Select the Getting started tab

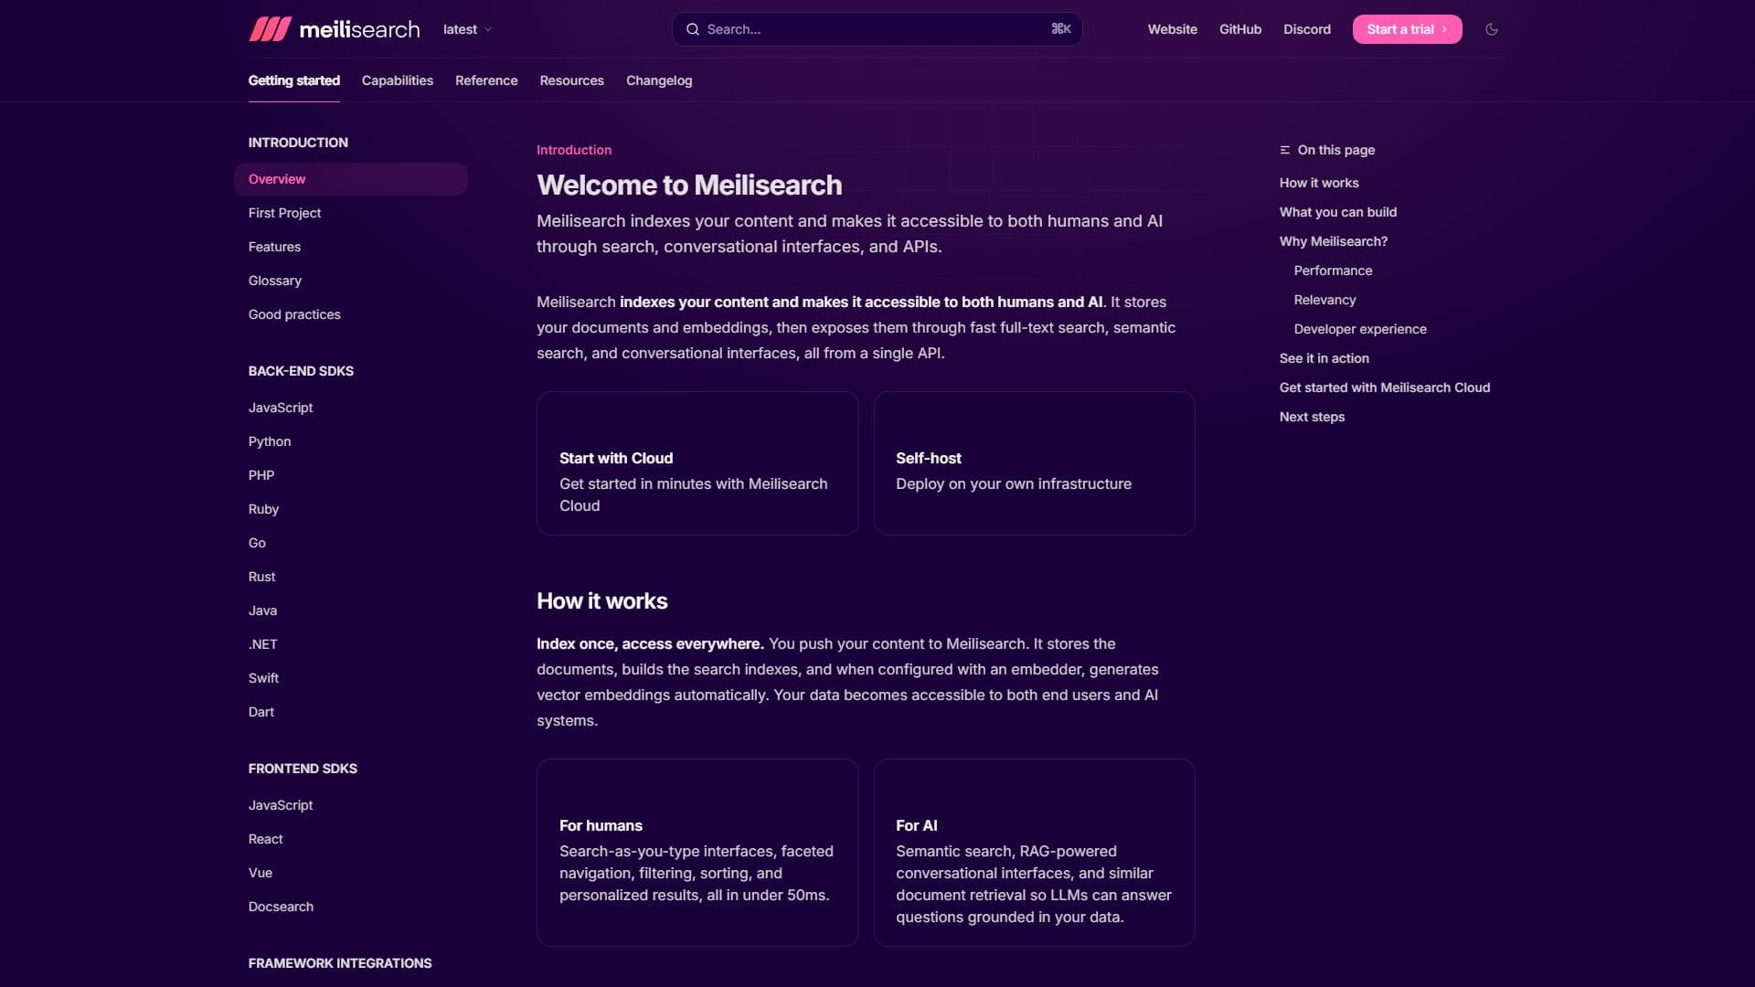click(x=293, y=80)
